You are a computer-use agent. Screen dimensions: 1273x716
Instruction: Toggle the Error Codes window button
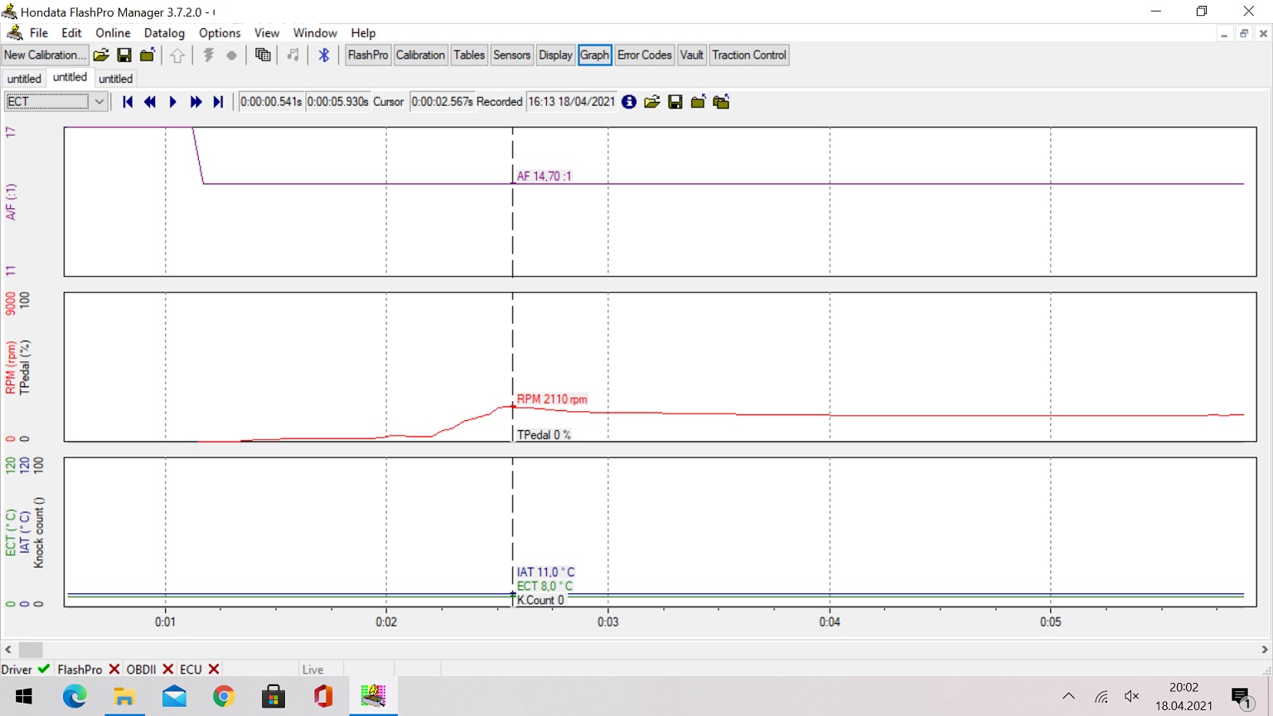coord(644,55)
